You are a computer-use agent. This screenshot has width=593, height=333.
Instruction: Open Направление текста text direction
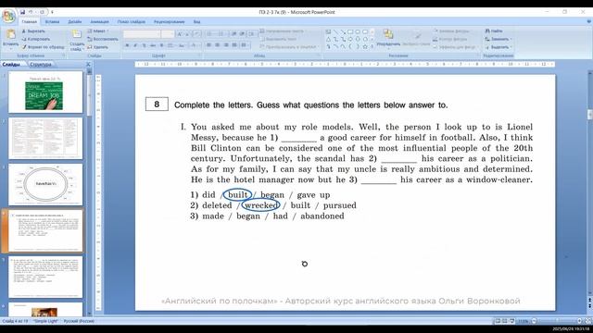[x=282, y=31]
